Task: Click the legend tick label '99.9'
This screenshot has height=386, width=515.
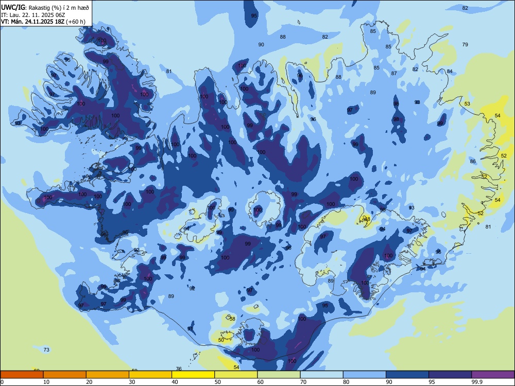Action: click(476, 382)
